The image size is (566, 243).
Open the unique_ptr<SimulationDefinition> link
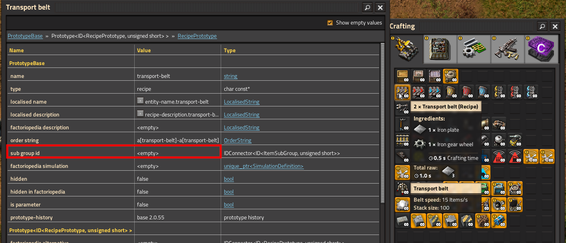pos(264,166)
